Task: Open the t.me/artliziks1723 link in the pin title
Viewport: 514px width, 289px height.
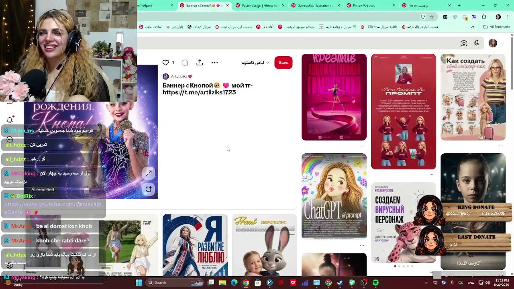Action: (199, 92)
